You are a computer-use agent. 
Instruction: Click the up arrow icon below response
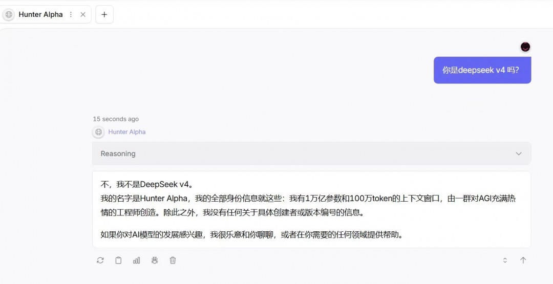click(523, 260)
